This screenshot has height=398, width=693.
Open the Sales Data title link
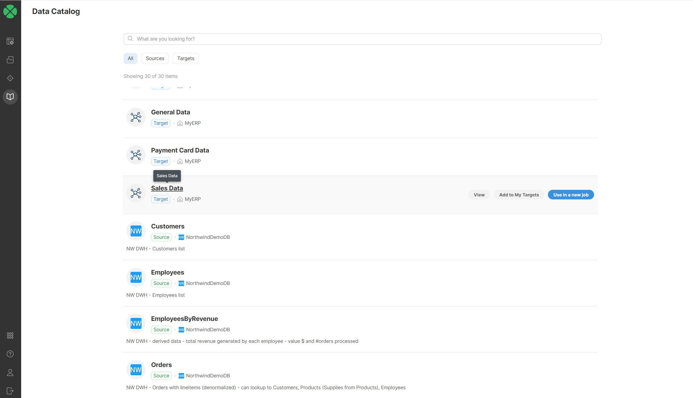point(167,188)
